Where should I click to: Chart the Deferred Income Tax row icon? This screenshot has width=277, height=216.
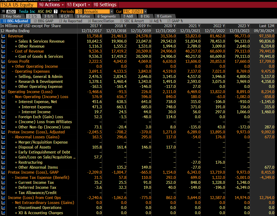3,187
